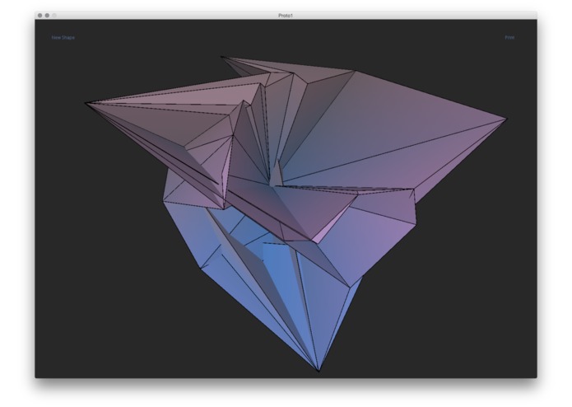Minimize the Proto1 window
The width and height of the screenshot is (572, 407).
[x=47, y=16]
